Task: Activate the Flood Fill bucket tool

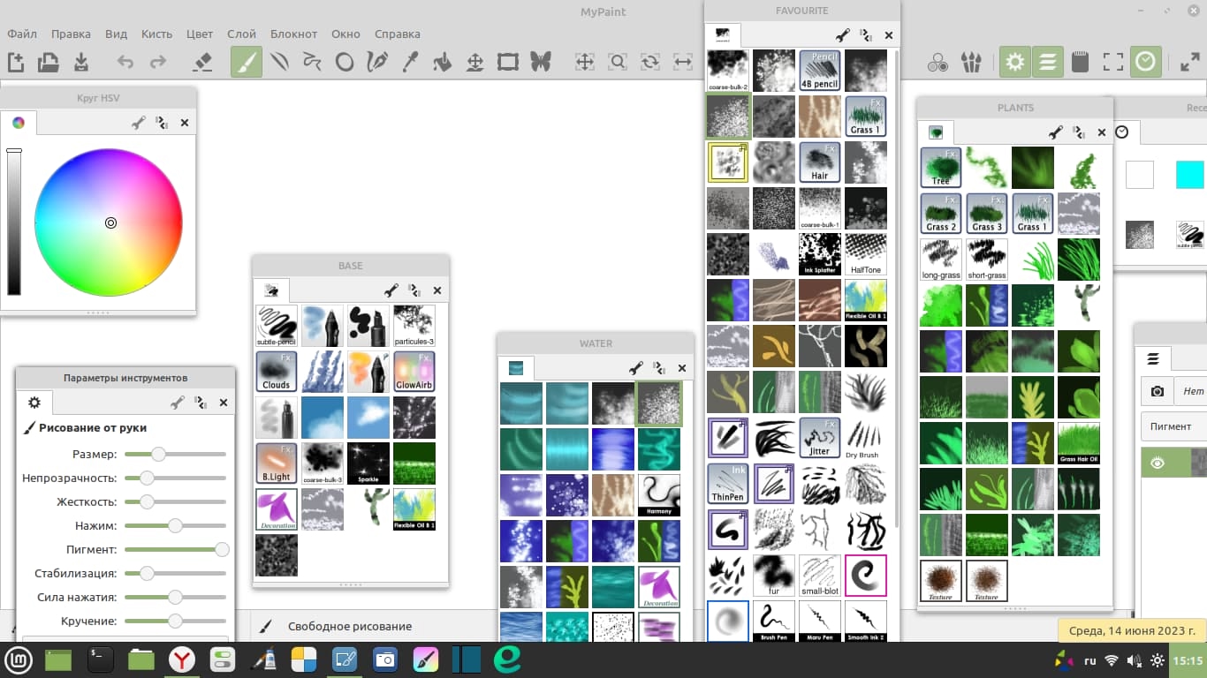Action: click(x=442, y=62)
